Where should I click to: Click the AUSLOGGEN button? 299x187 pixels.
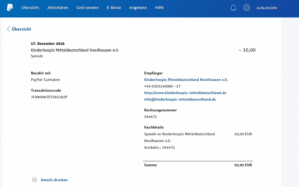pos(267,8)
